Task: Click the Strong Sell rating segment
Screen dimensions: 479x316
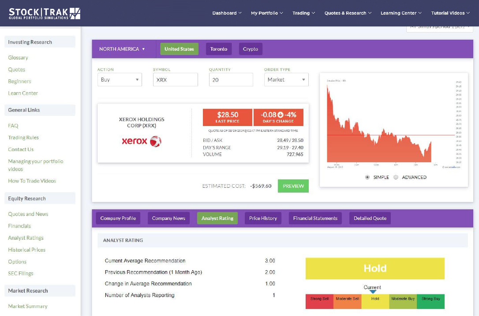Action: pyautogui.click(x=319, y=301)
